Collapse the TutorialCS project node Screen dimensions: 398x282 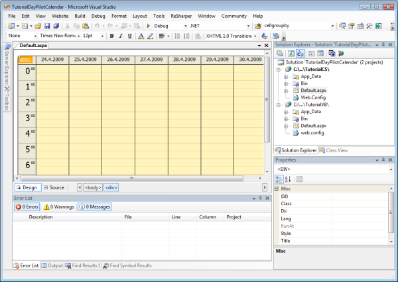pos(279,70)
